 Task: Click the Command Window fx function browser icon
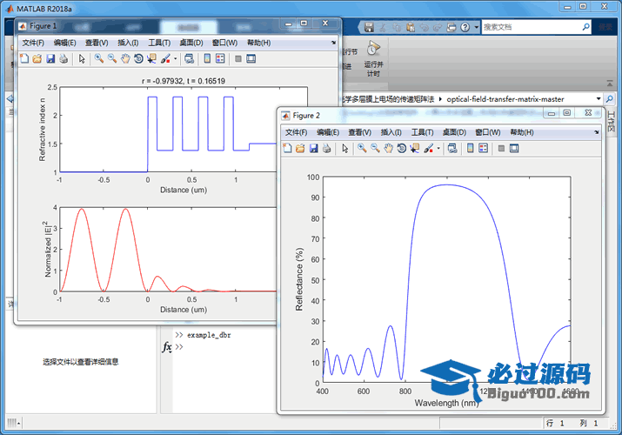click(x=167, y=347)
